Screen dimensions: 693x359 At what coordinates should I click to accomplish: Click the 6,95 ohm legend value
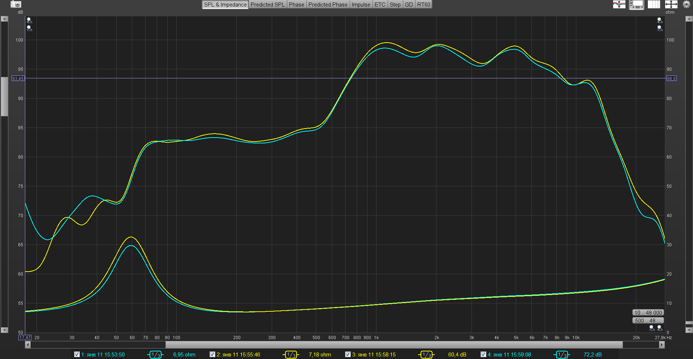coord(184,355)
